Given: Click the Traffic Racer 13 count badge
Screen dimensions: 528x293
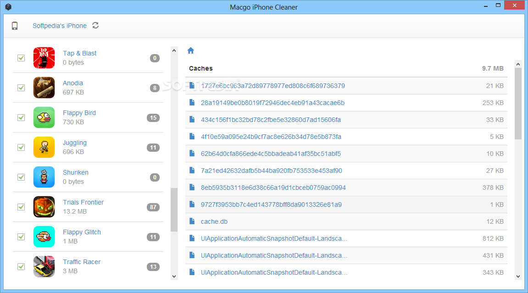Looking at the screenshot, I should click(x=153, y=266).
